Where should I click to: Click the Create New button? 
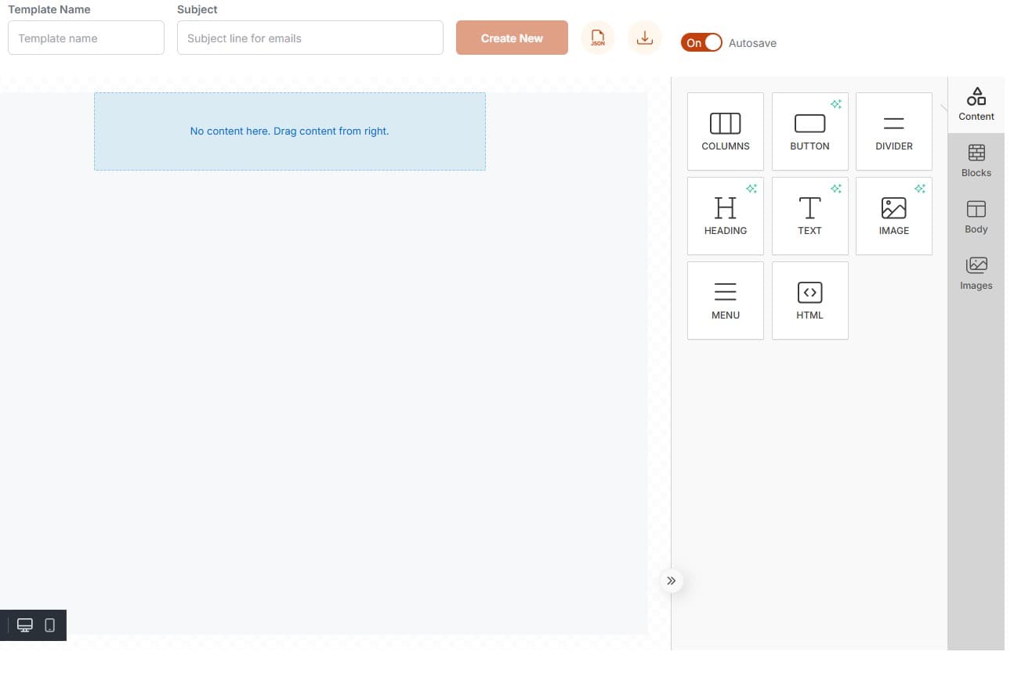tap(512, 38)
